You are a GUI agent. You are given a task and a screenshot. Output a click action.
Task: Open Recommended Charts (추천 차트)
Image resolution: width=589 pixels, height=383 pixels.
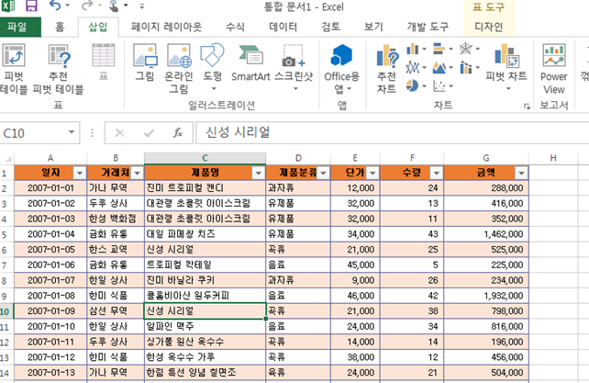(387, 69)
